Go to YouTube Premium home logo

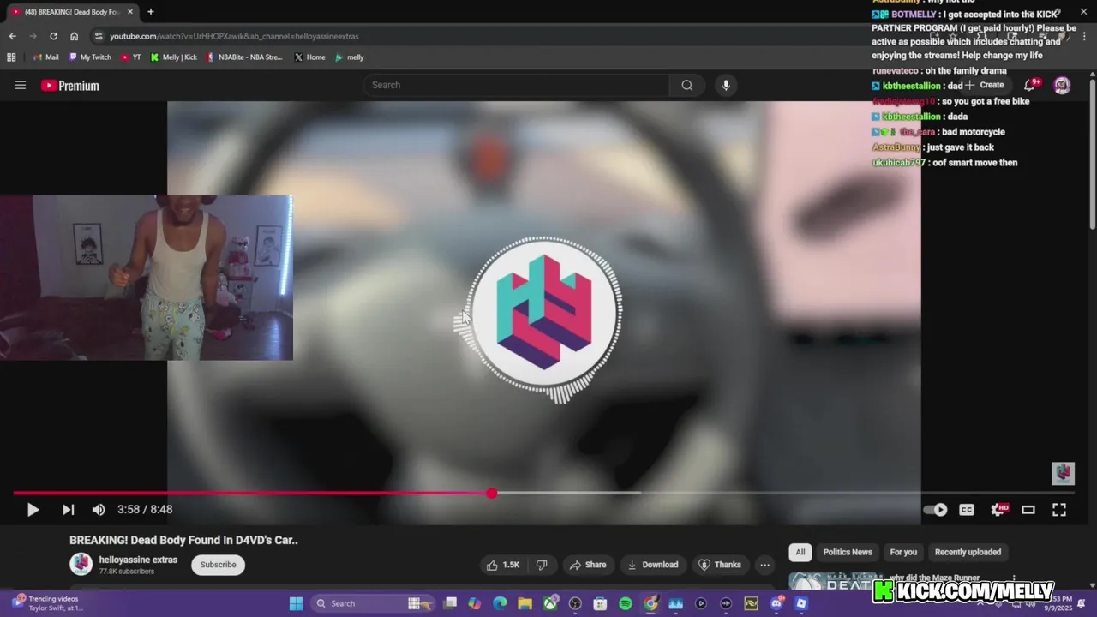70,86
